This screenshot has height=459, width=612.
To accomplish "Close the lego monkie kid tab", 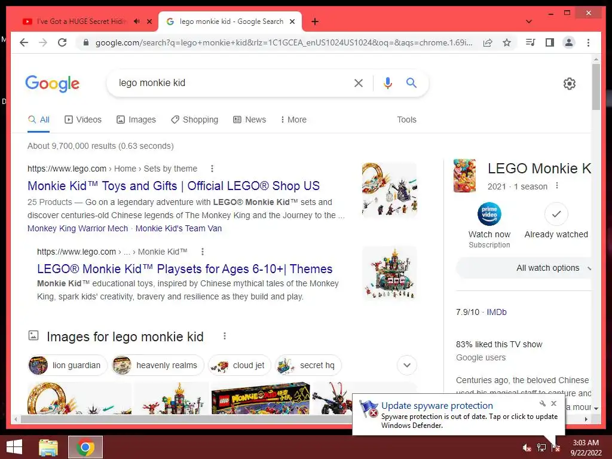I will 292,22.
